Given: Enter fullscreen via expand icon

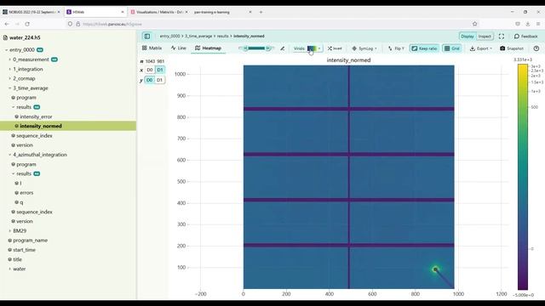Looking at the screenshot, I should [x=502, y=37].
